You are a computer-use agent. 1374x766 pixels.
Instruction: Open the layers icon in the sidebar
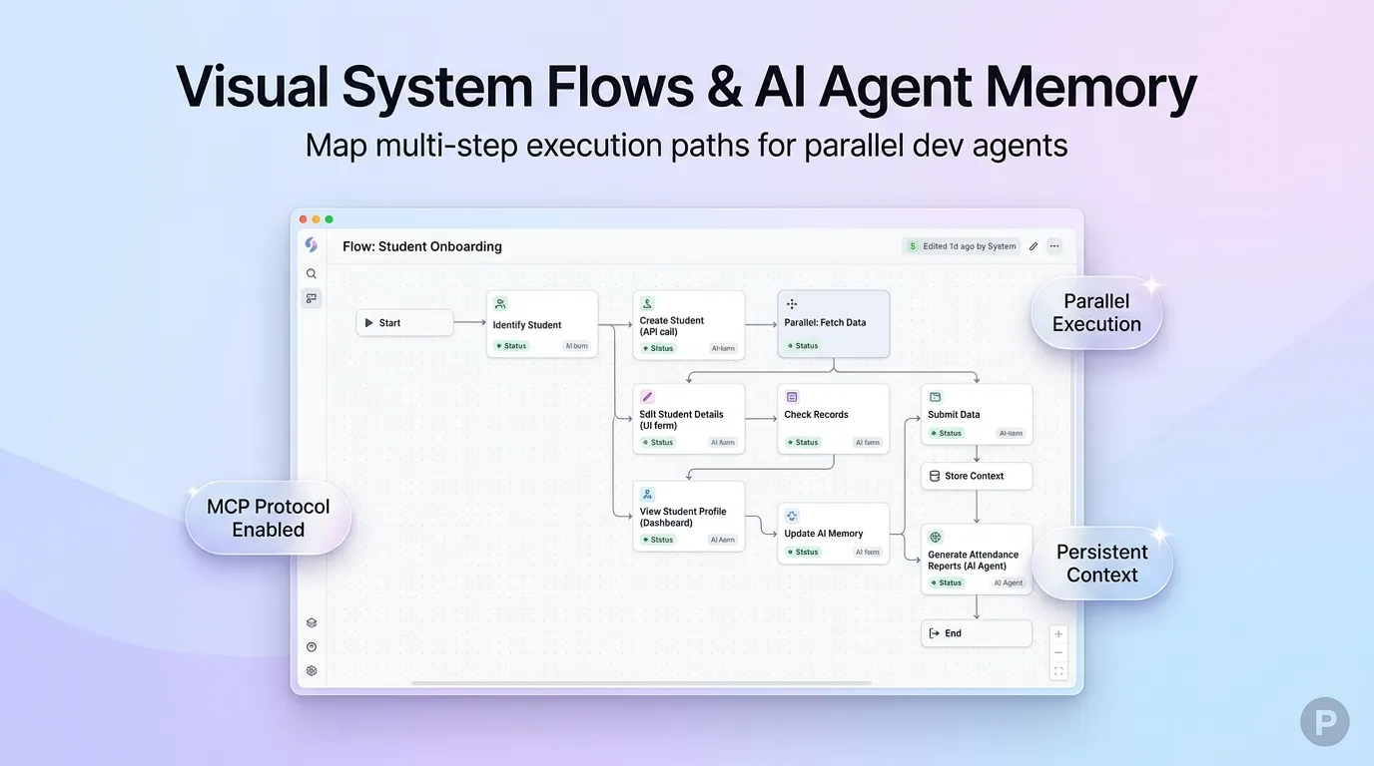pyautogui.click(x=312, y=622)
